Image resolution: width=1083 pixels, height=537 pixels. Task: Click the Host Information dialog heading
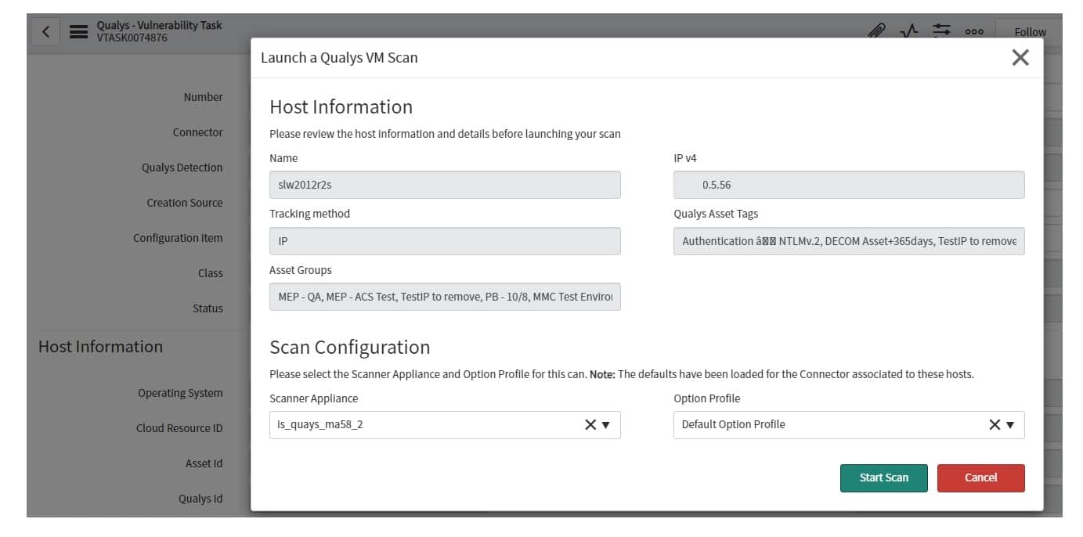[x=341, y=106]
